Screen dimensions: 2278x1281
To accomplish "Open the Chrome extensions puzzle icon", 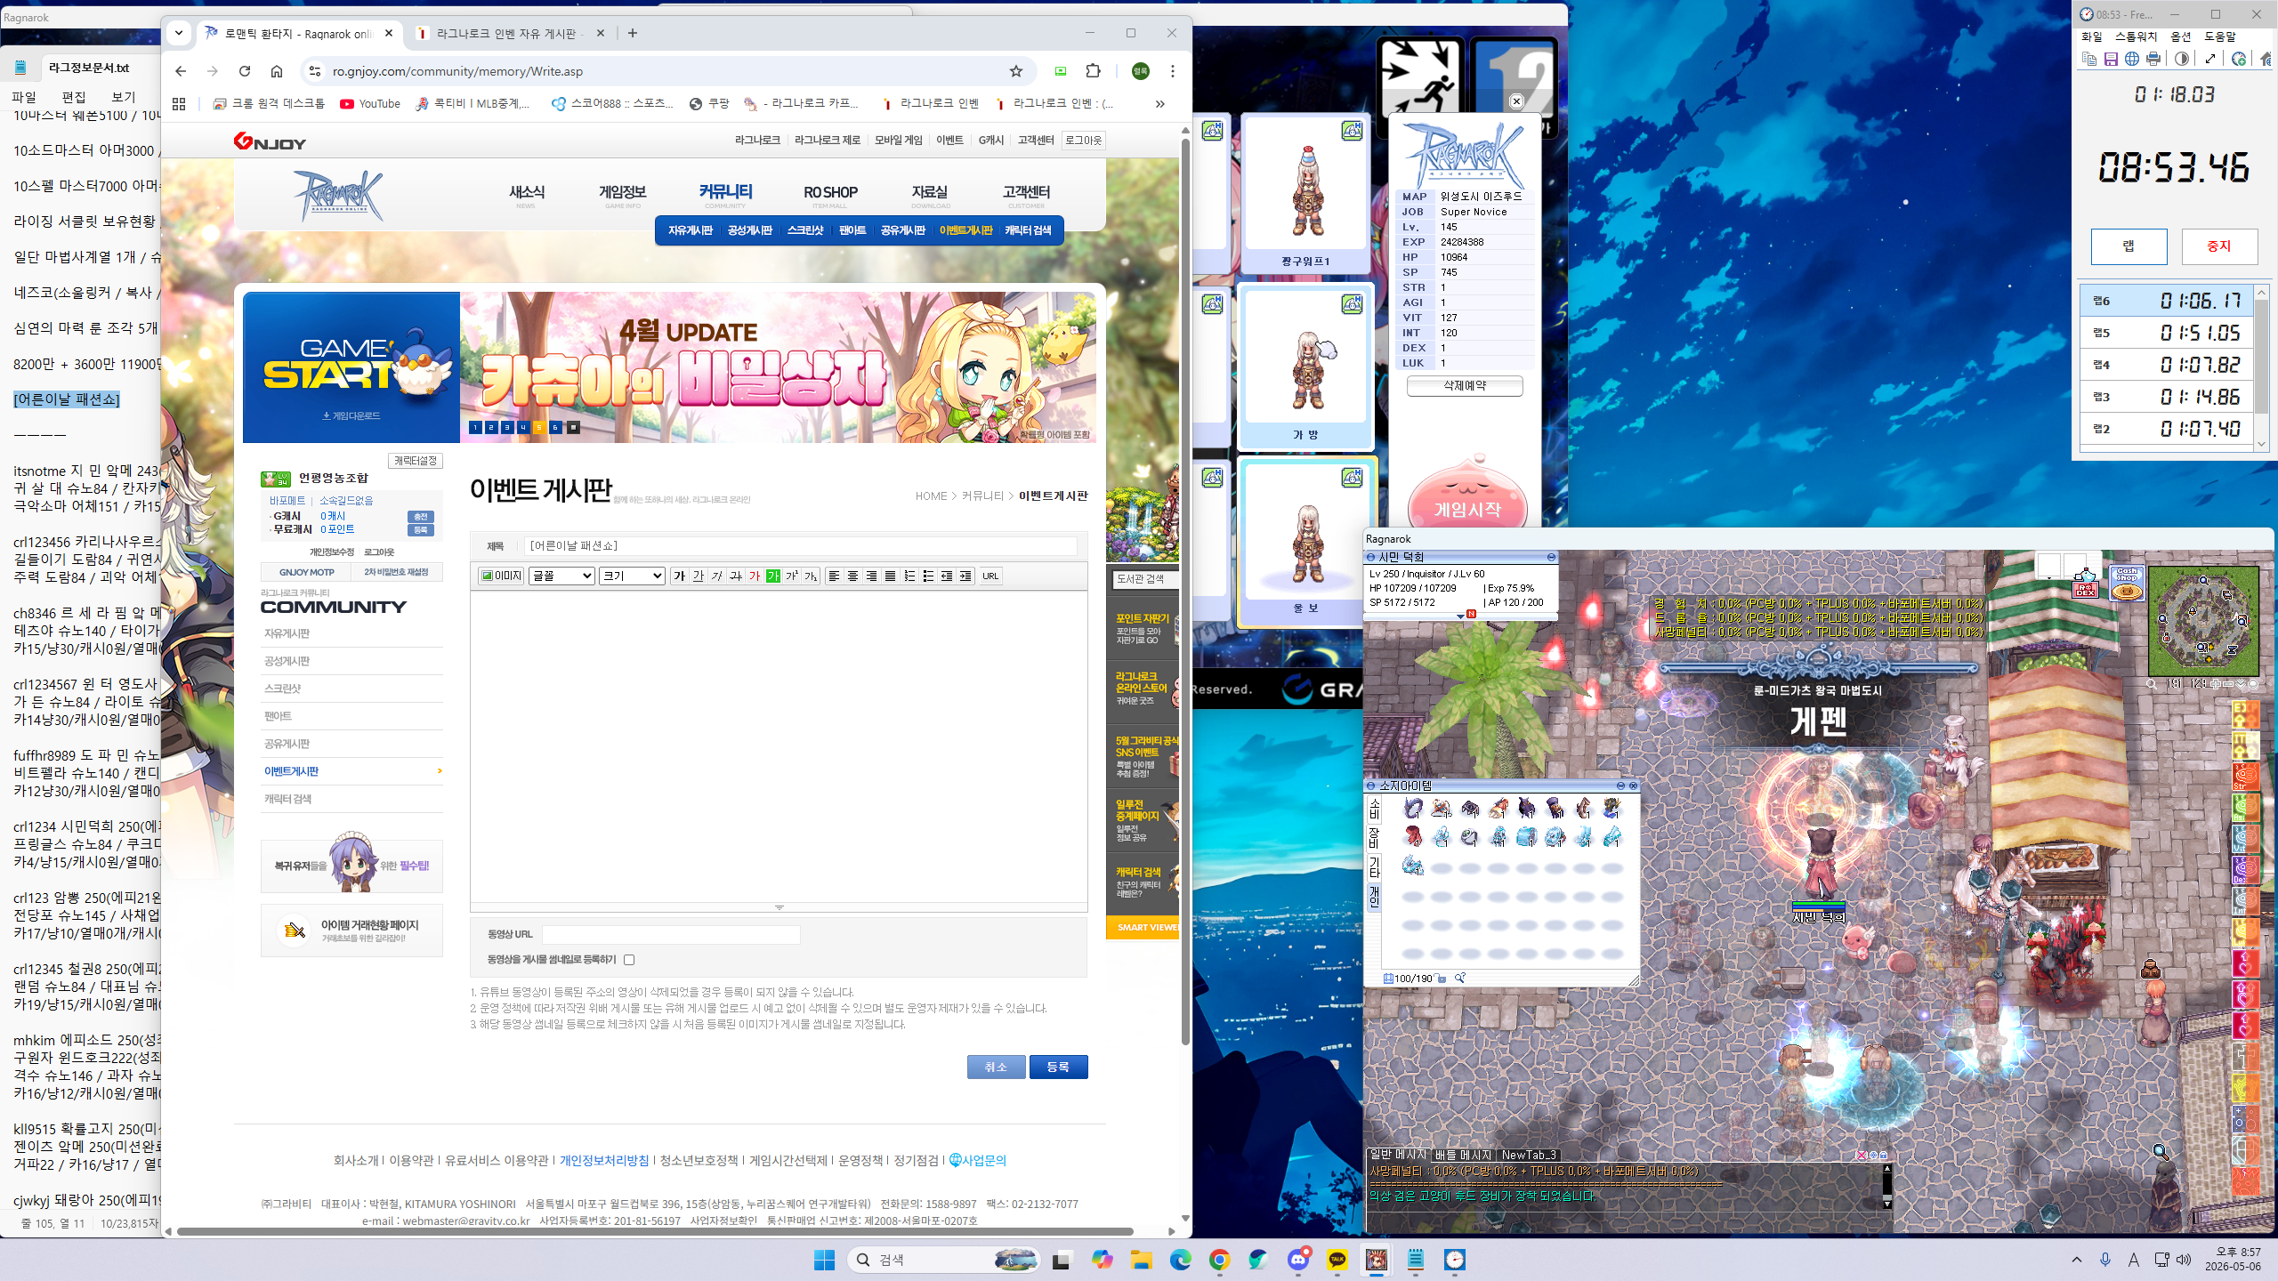I will coord(1094,71).
